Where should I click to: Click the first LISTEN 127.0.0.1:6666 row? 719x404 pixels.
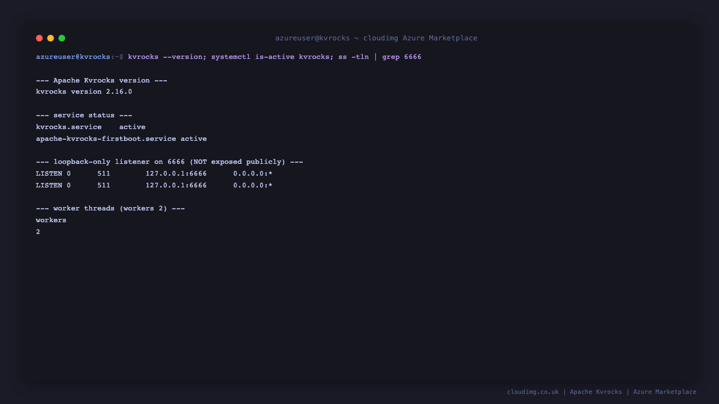154,174
